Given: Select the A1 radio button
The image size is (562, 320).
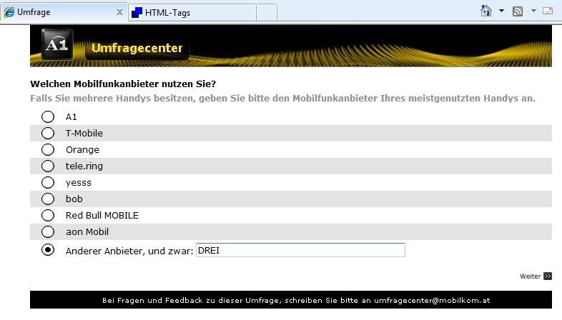Looking at the screenshot, I should [48, 116].
